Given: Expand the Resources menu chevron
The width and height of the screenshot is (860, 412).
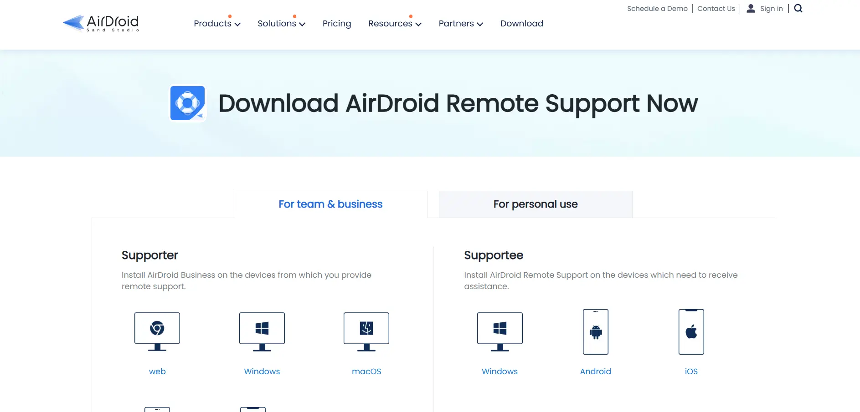Looking at the screenshot, I should [x=418, y=24].
